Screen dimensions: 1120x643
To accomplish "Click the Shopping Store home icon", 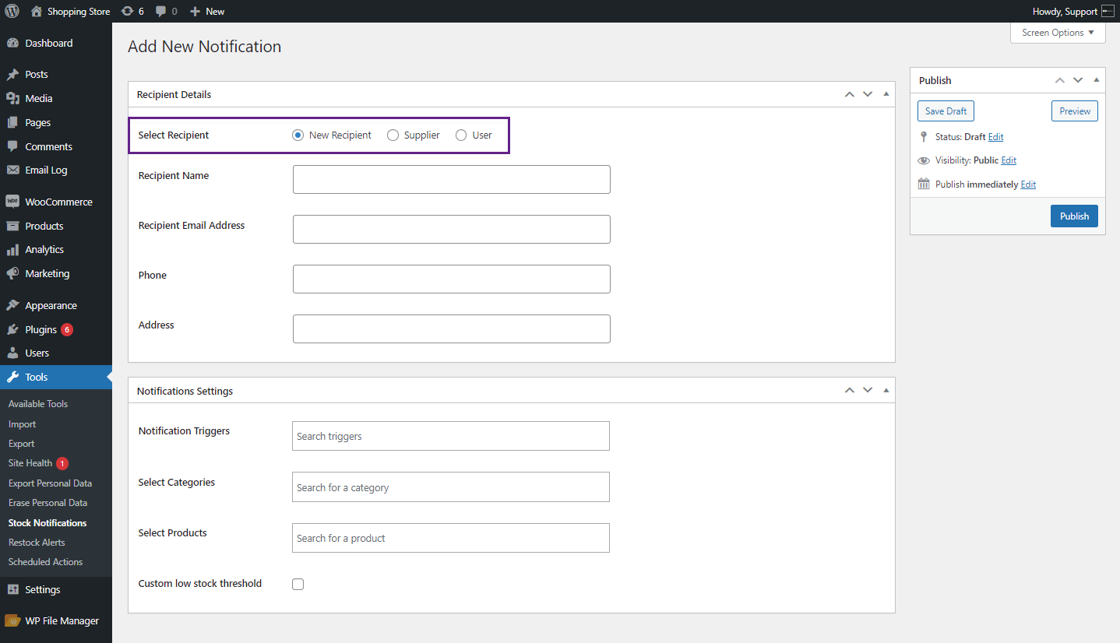I will click(37, 12).
